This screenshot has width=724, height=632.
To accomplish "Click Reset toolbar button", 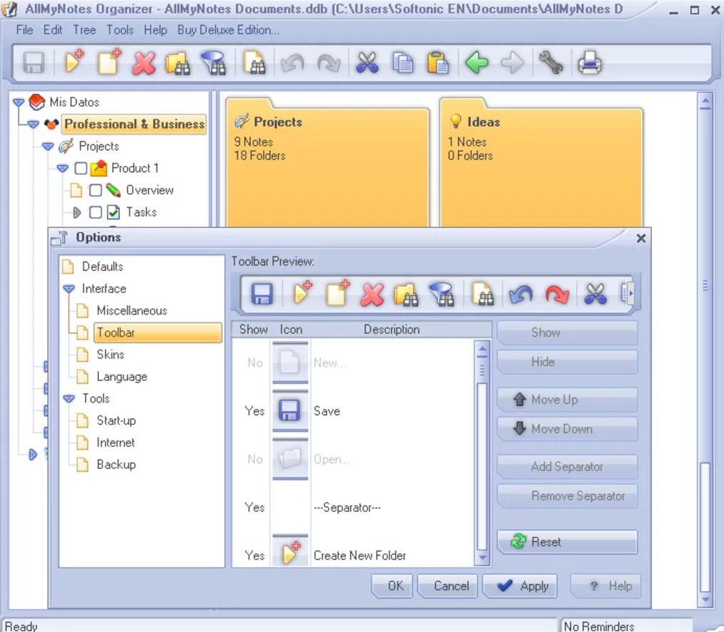I will [x=567, y=541].
